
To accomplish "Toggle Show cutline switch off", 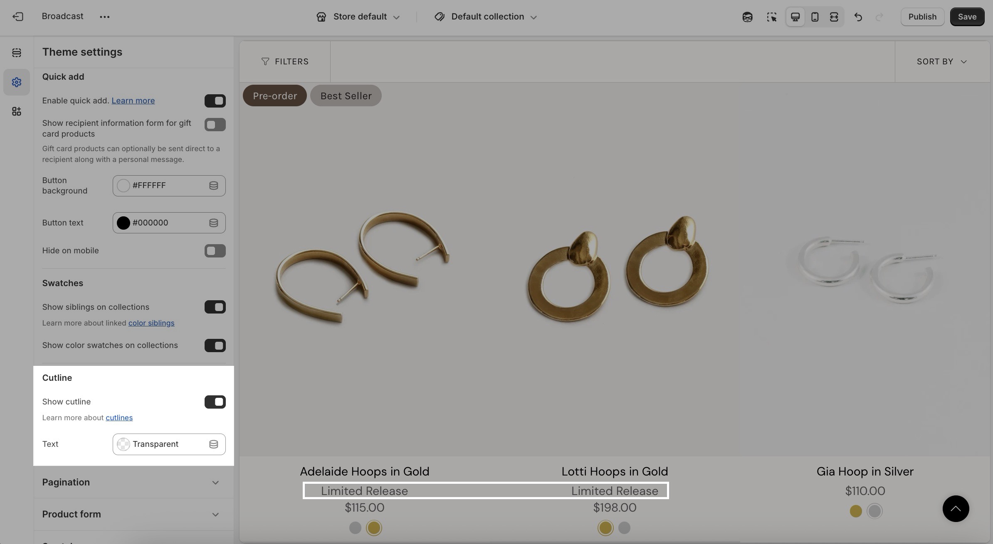I will (x=215, y=402).
